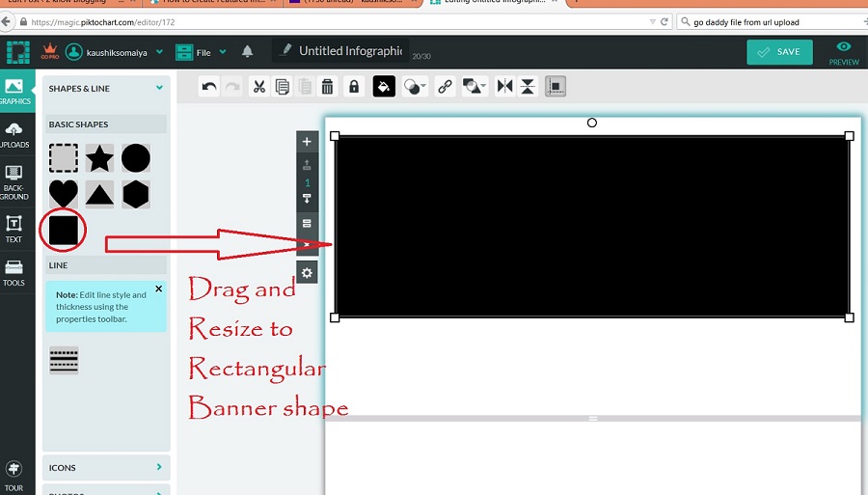Click the Piktochart logo
The width and height of the screenshot is (868, 495).
coord(17,52)
